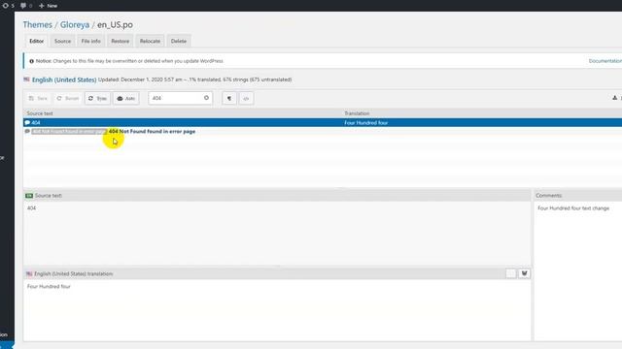Open the Documentation link
Viewport: 622px width, 349px height.
click(x=605, y=61)
